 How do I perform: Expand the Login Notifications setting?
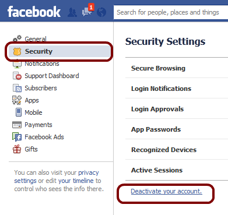coord(177,89)
